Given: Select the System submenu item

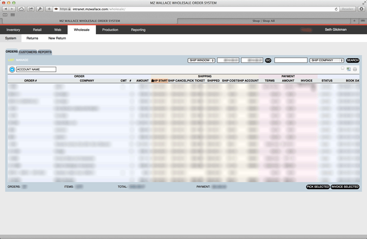Looking at the screenshot, I should click(11, 38).
